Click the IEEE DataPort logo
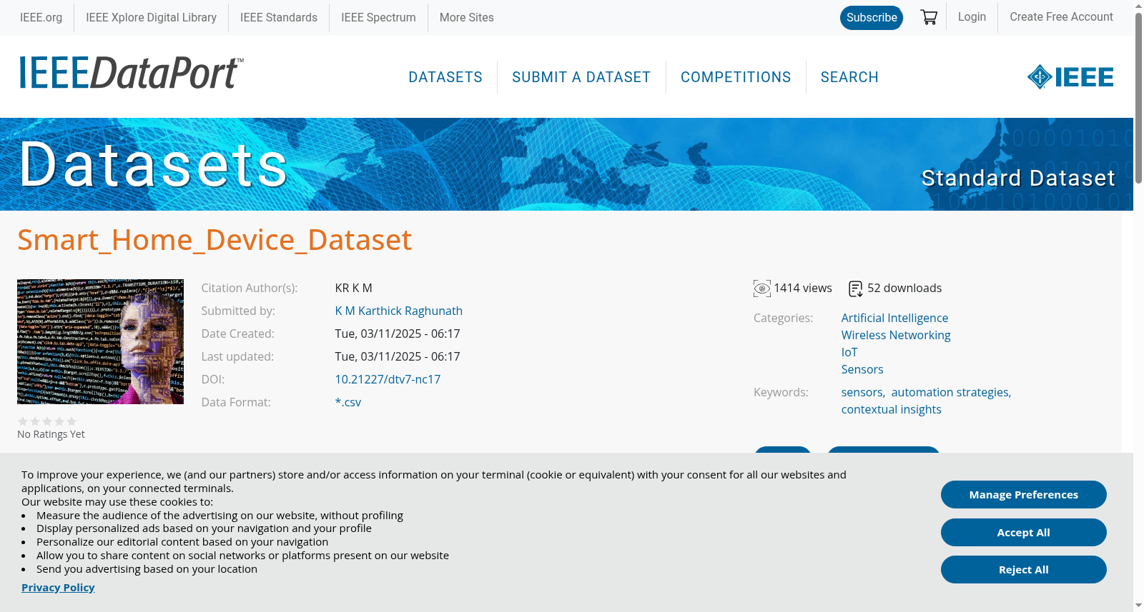The width and height of the screenshot is (1144, 612). (131, 74)
